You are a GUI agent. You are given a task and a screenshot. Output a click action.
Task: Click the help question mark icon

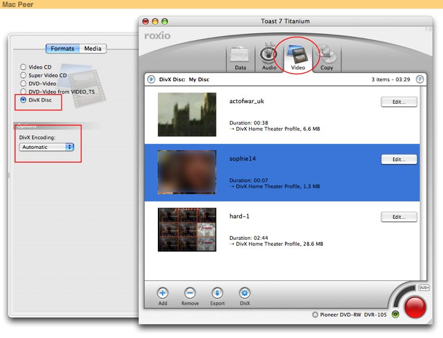coord(420,80)
